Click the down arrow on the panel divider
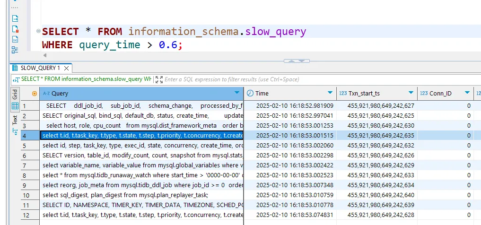The image size is (481, 225). coord(302,61)
